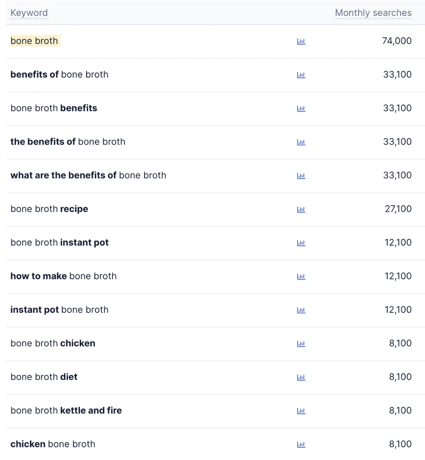Show chart for 'instant pot bone broth'
The image size is (425, 460).
click(x=301, y=310)
